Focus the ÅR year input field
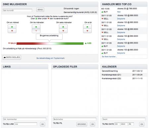This screenshot has height=128, width=149. [x=131, y=124]
